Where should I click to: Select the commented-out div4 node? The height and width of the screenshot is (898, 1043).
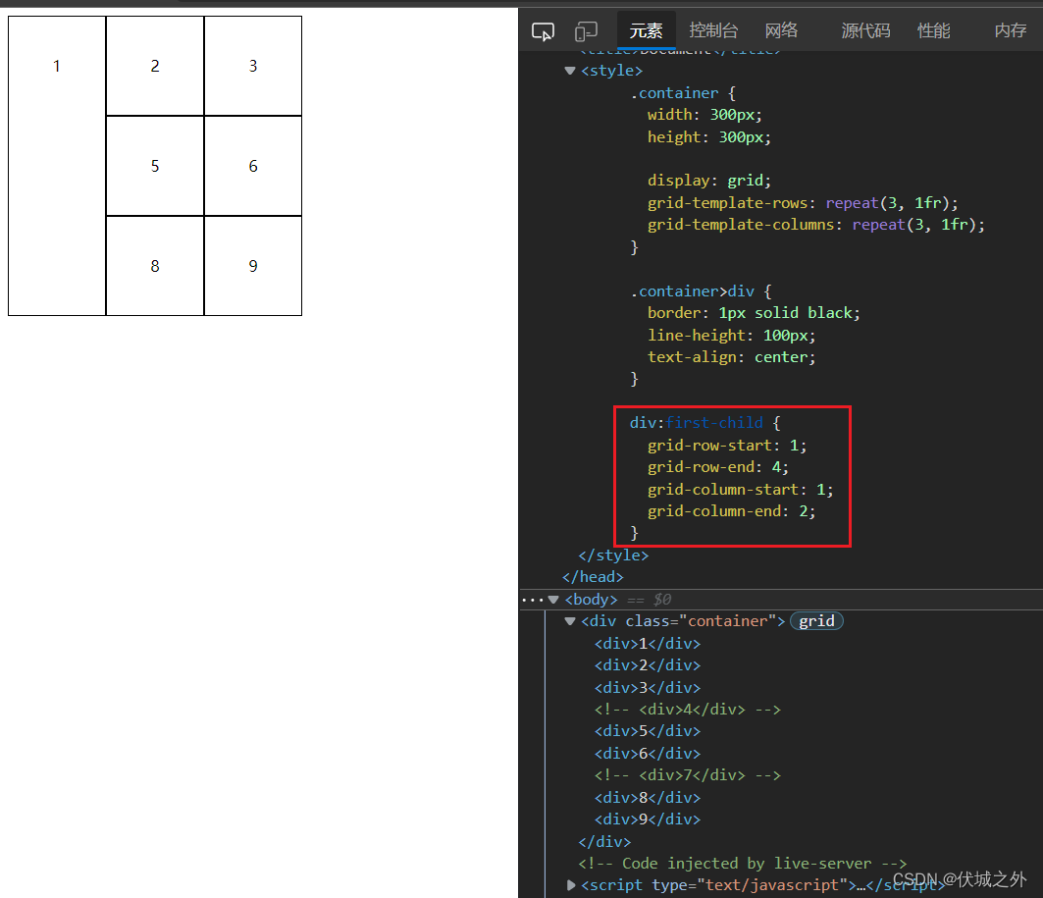687,710
